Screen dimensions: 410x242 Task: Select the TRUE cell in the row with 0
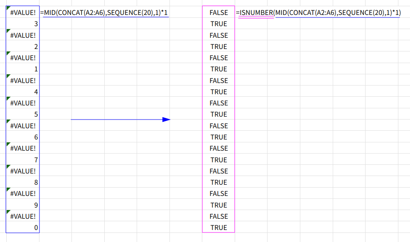[219, 227]
